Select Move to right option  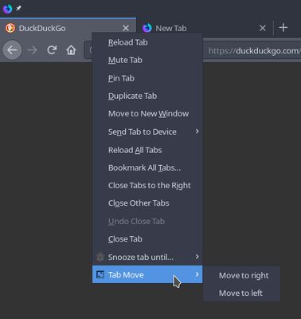coord(242,276)
